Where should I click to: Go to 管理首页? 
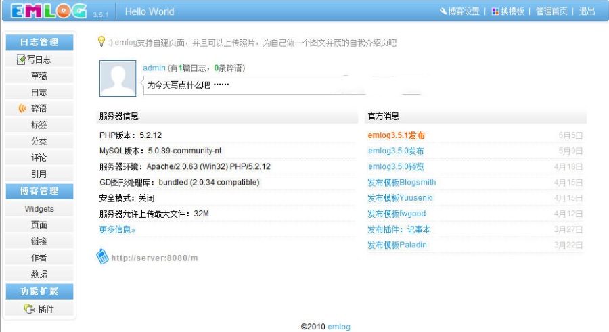551,11
